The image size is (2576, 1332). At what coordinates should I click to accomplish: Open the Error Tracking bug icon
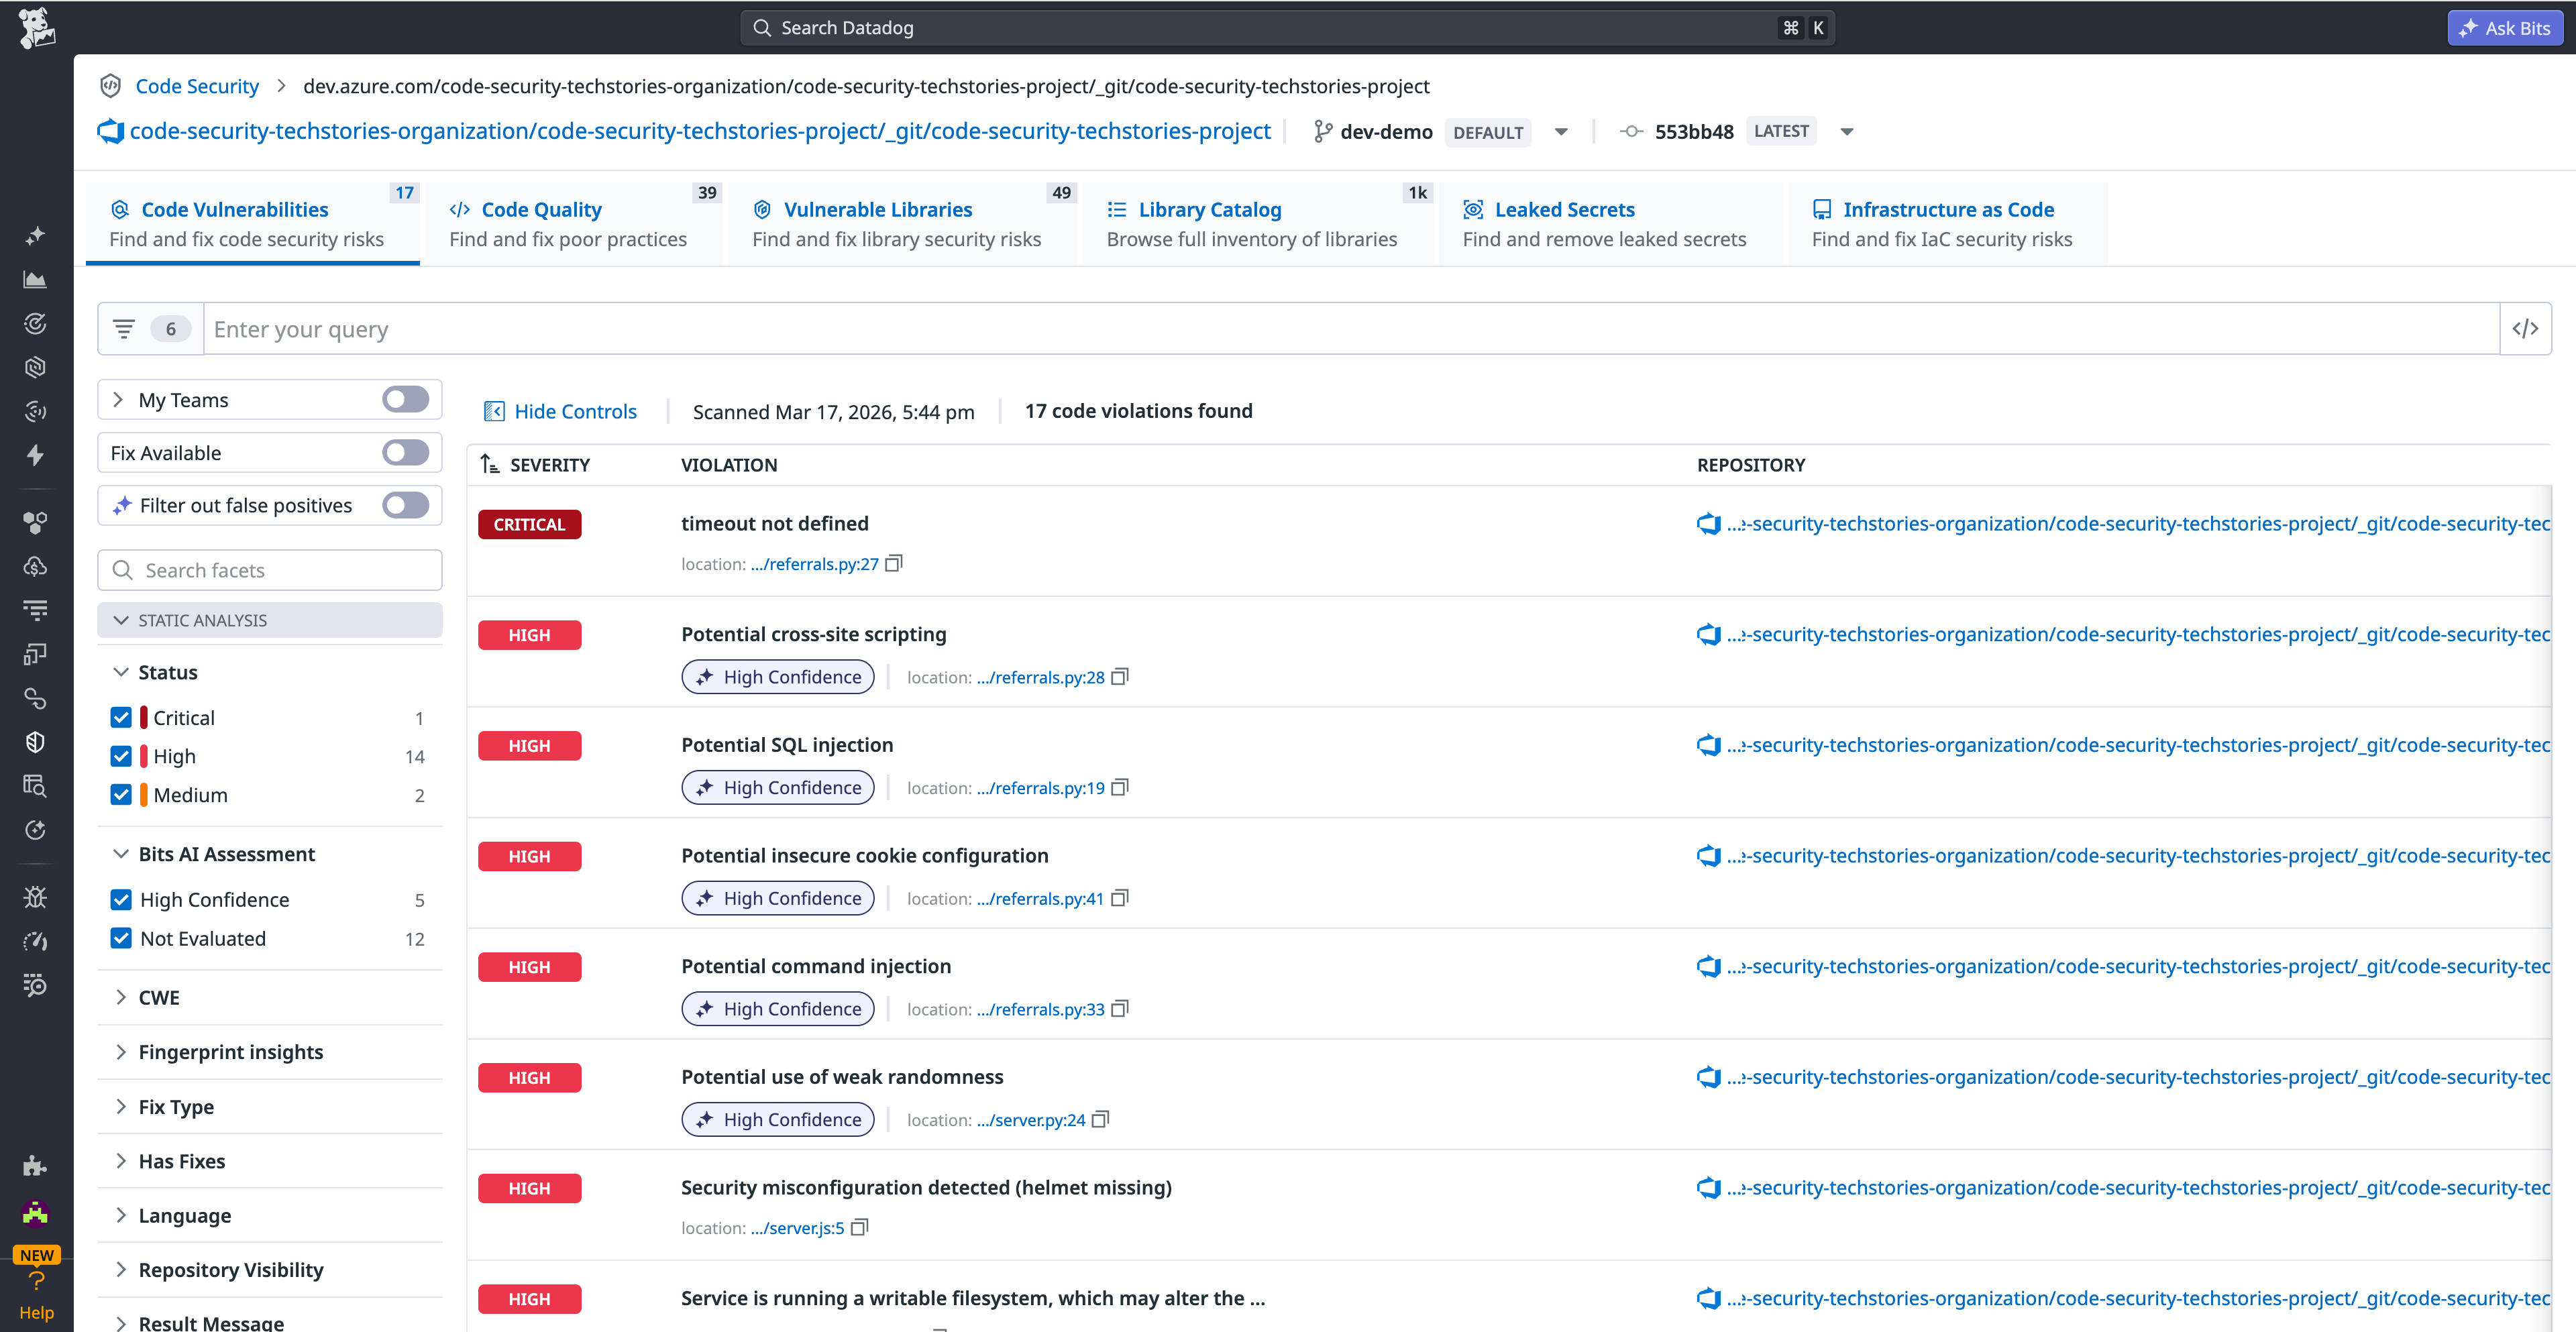tap(35, 896)
